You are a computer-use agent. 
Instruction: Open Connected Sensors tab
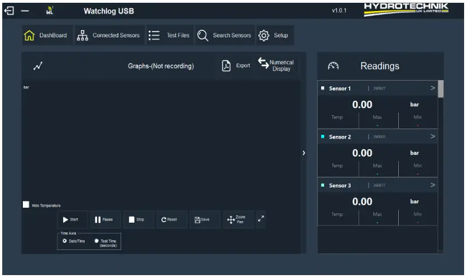click(x=109, y=35)
